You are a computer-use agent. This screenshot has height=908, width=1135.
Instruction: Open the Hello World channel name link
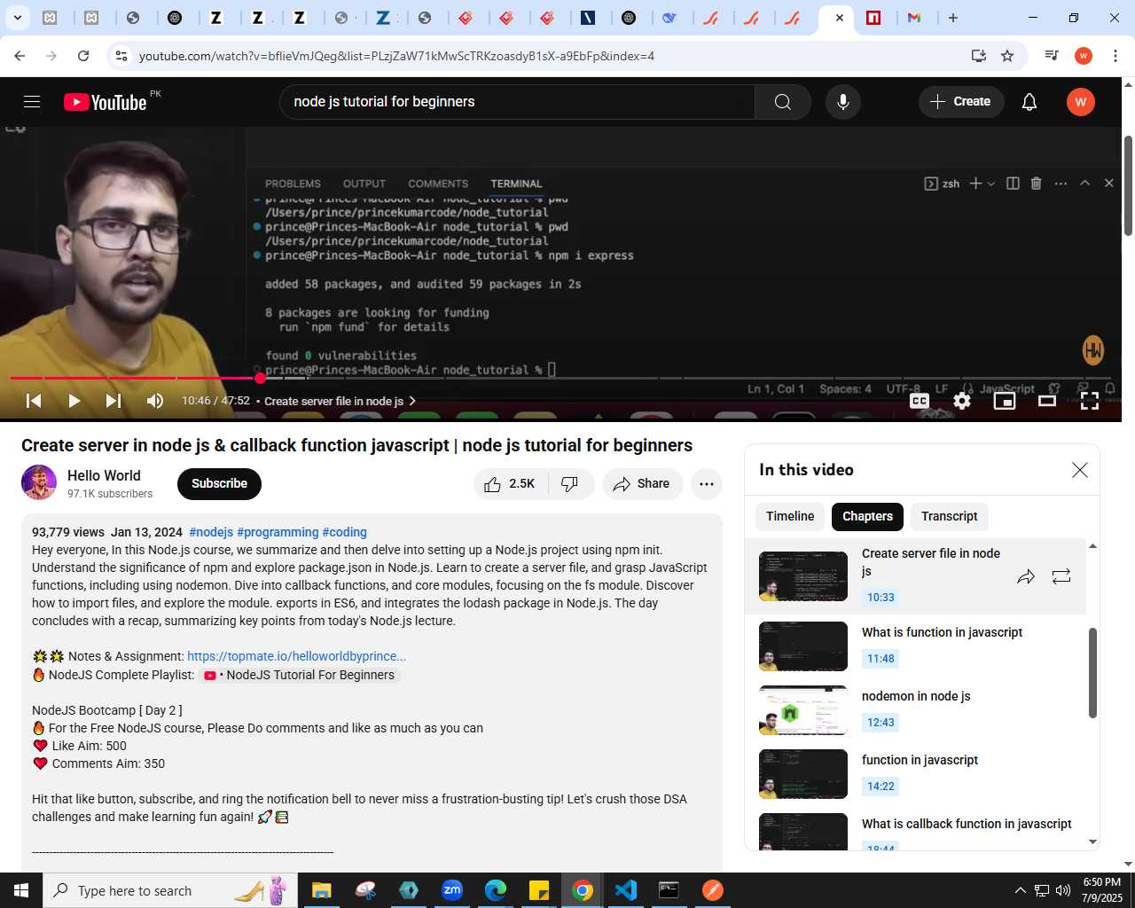pyautogui.click(x=104, y=475)
